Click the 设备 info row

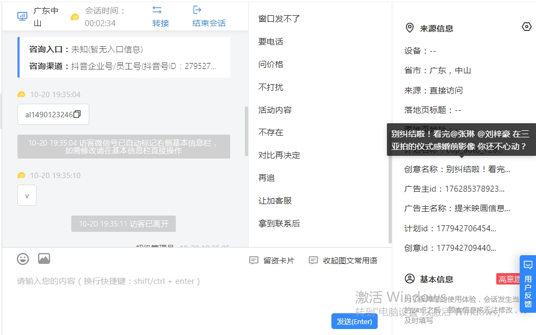(x=420, y=51)
